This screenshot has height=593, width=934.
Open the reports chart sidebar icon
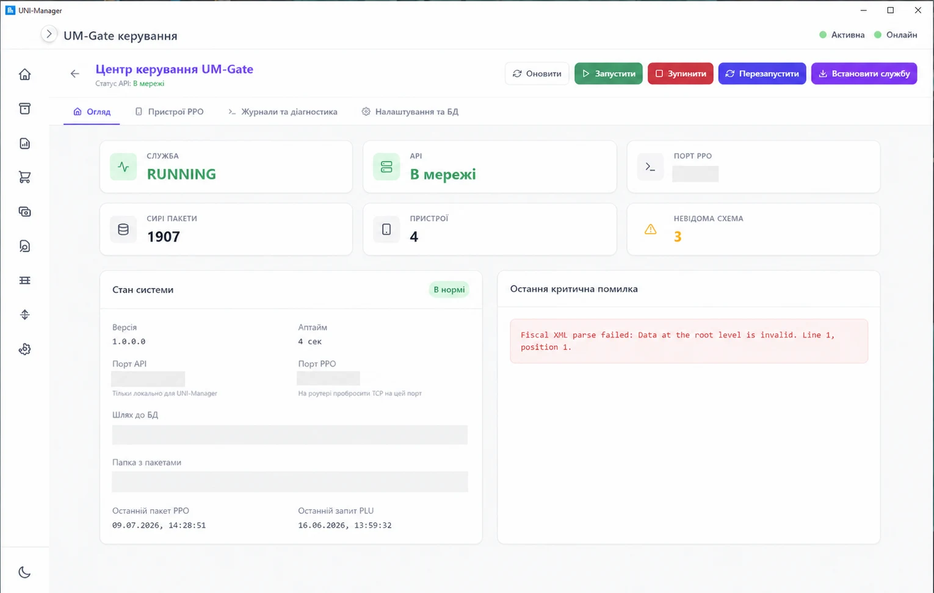click(24, 143)
